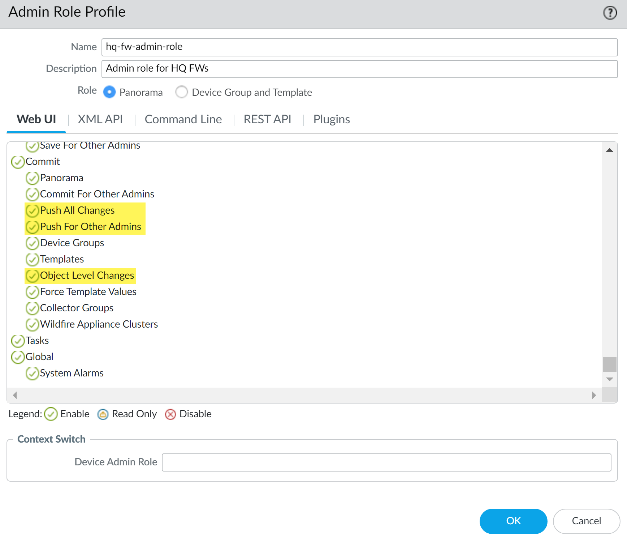627x546 pixels.
Task: Click the help question mark icon
Action: (610, 13)
